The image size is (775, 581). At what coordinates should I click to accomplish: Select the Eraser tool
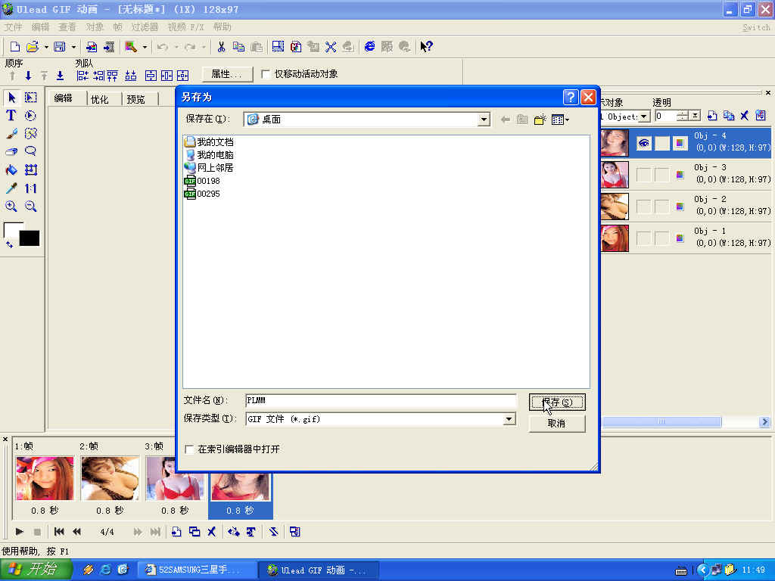[11, 151]
